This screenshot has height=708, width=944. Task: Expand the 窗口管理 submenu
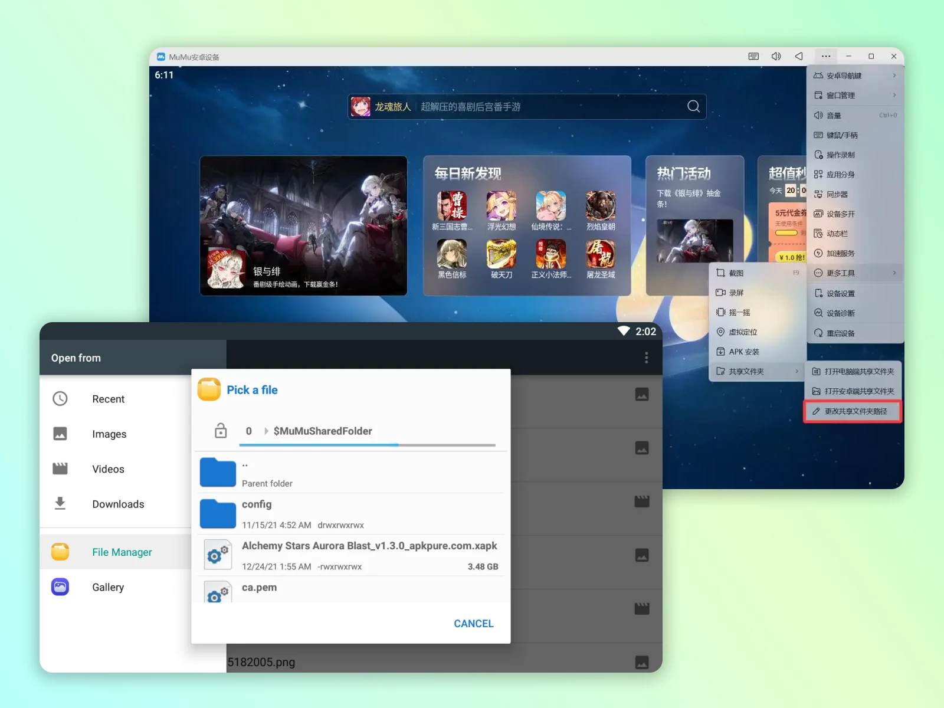(855, 95)
